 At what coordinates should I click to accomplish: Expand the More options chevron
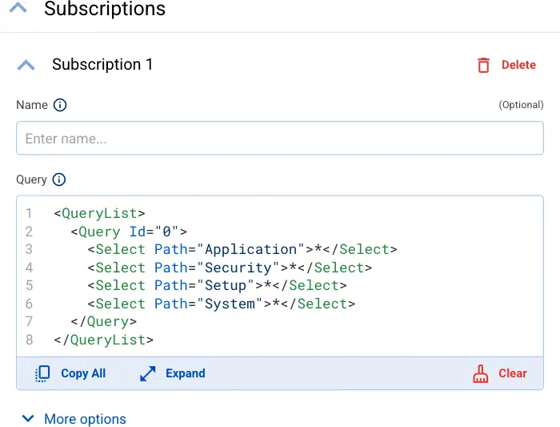28,418
